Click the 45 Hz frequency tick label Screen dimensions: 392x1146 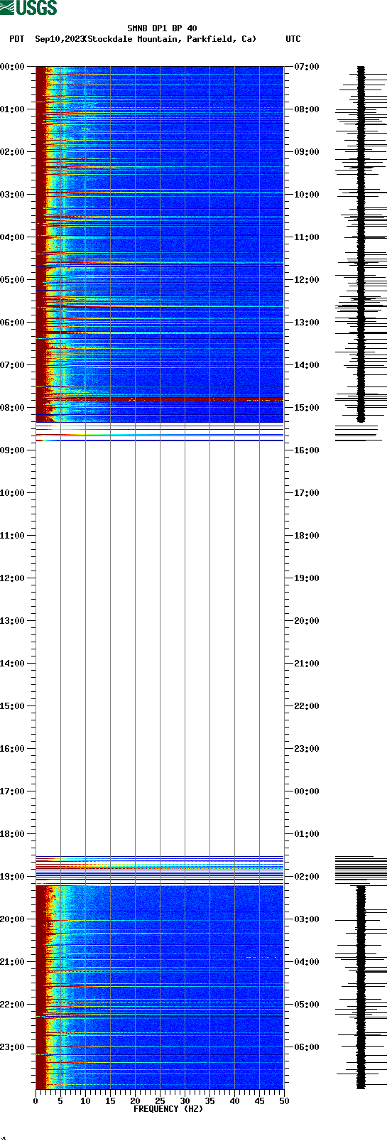259,1101
